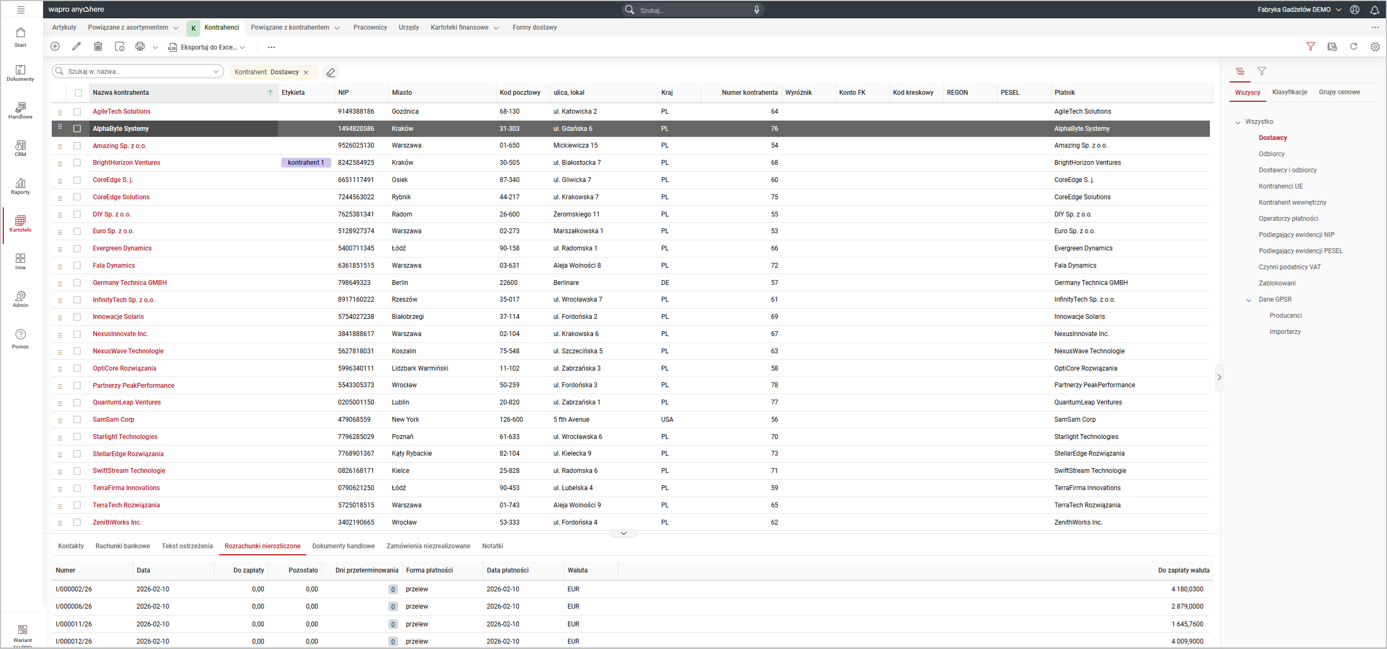Click the red filter funnel icon
This screenshot has height=649, width=1387.
pyautogui.click(x=1311, y=47)
